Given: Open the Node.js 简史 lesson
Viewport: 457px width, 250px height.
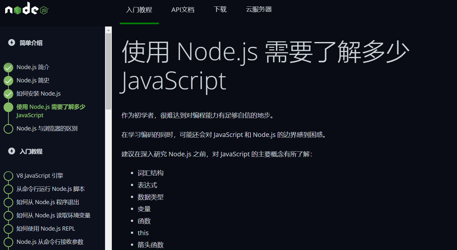Looking at the screenshot, I should pos(33,80).
